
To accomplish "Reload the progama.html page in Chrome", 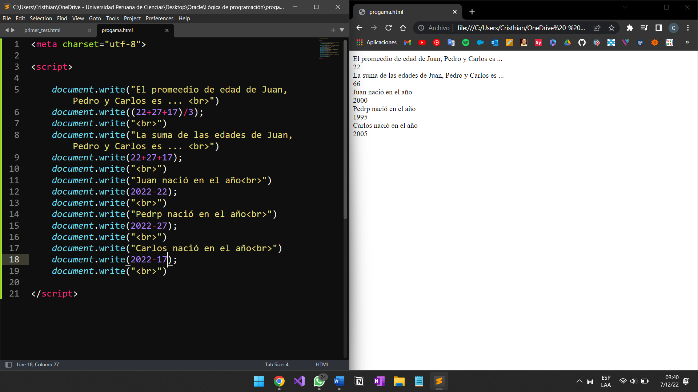I will [389, 28].
